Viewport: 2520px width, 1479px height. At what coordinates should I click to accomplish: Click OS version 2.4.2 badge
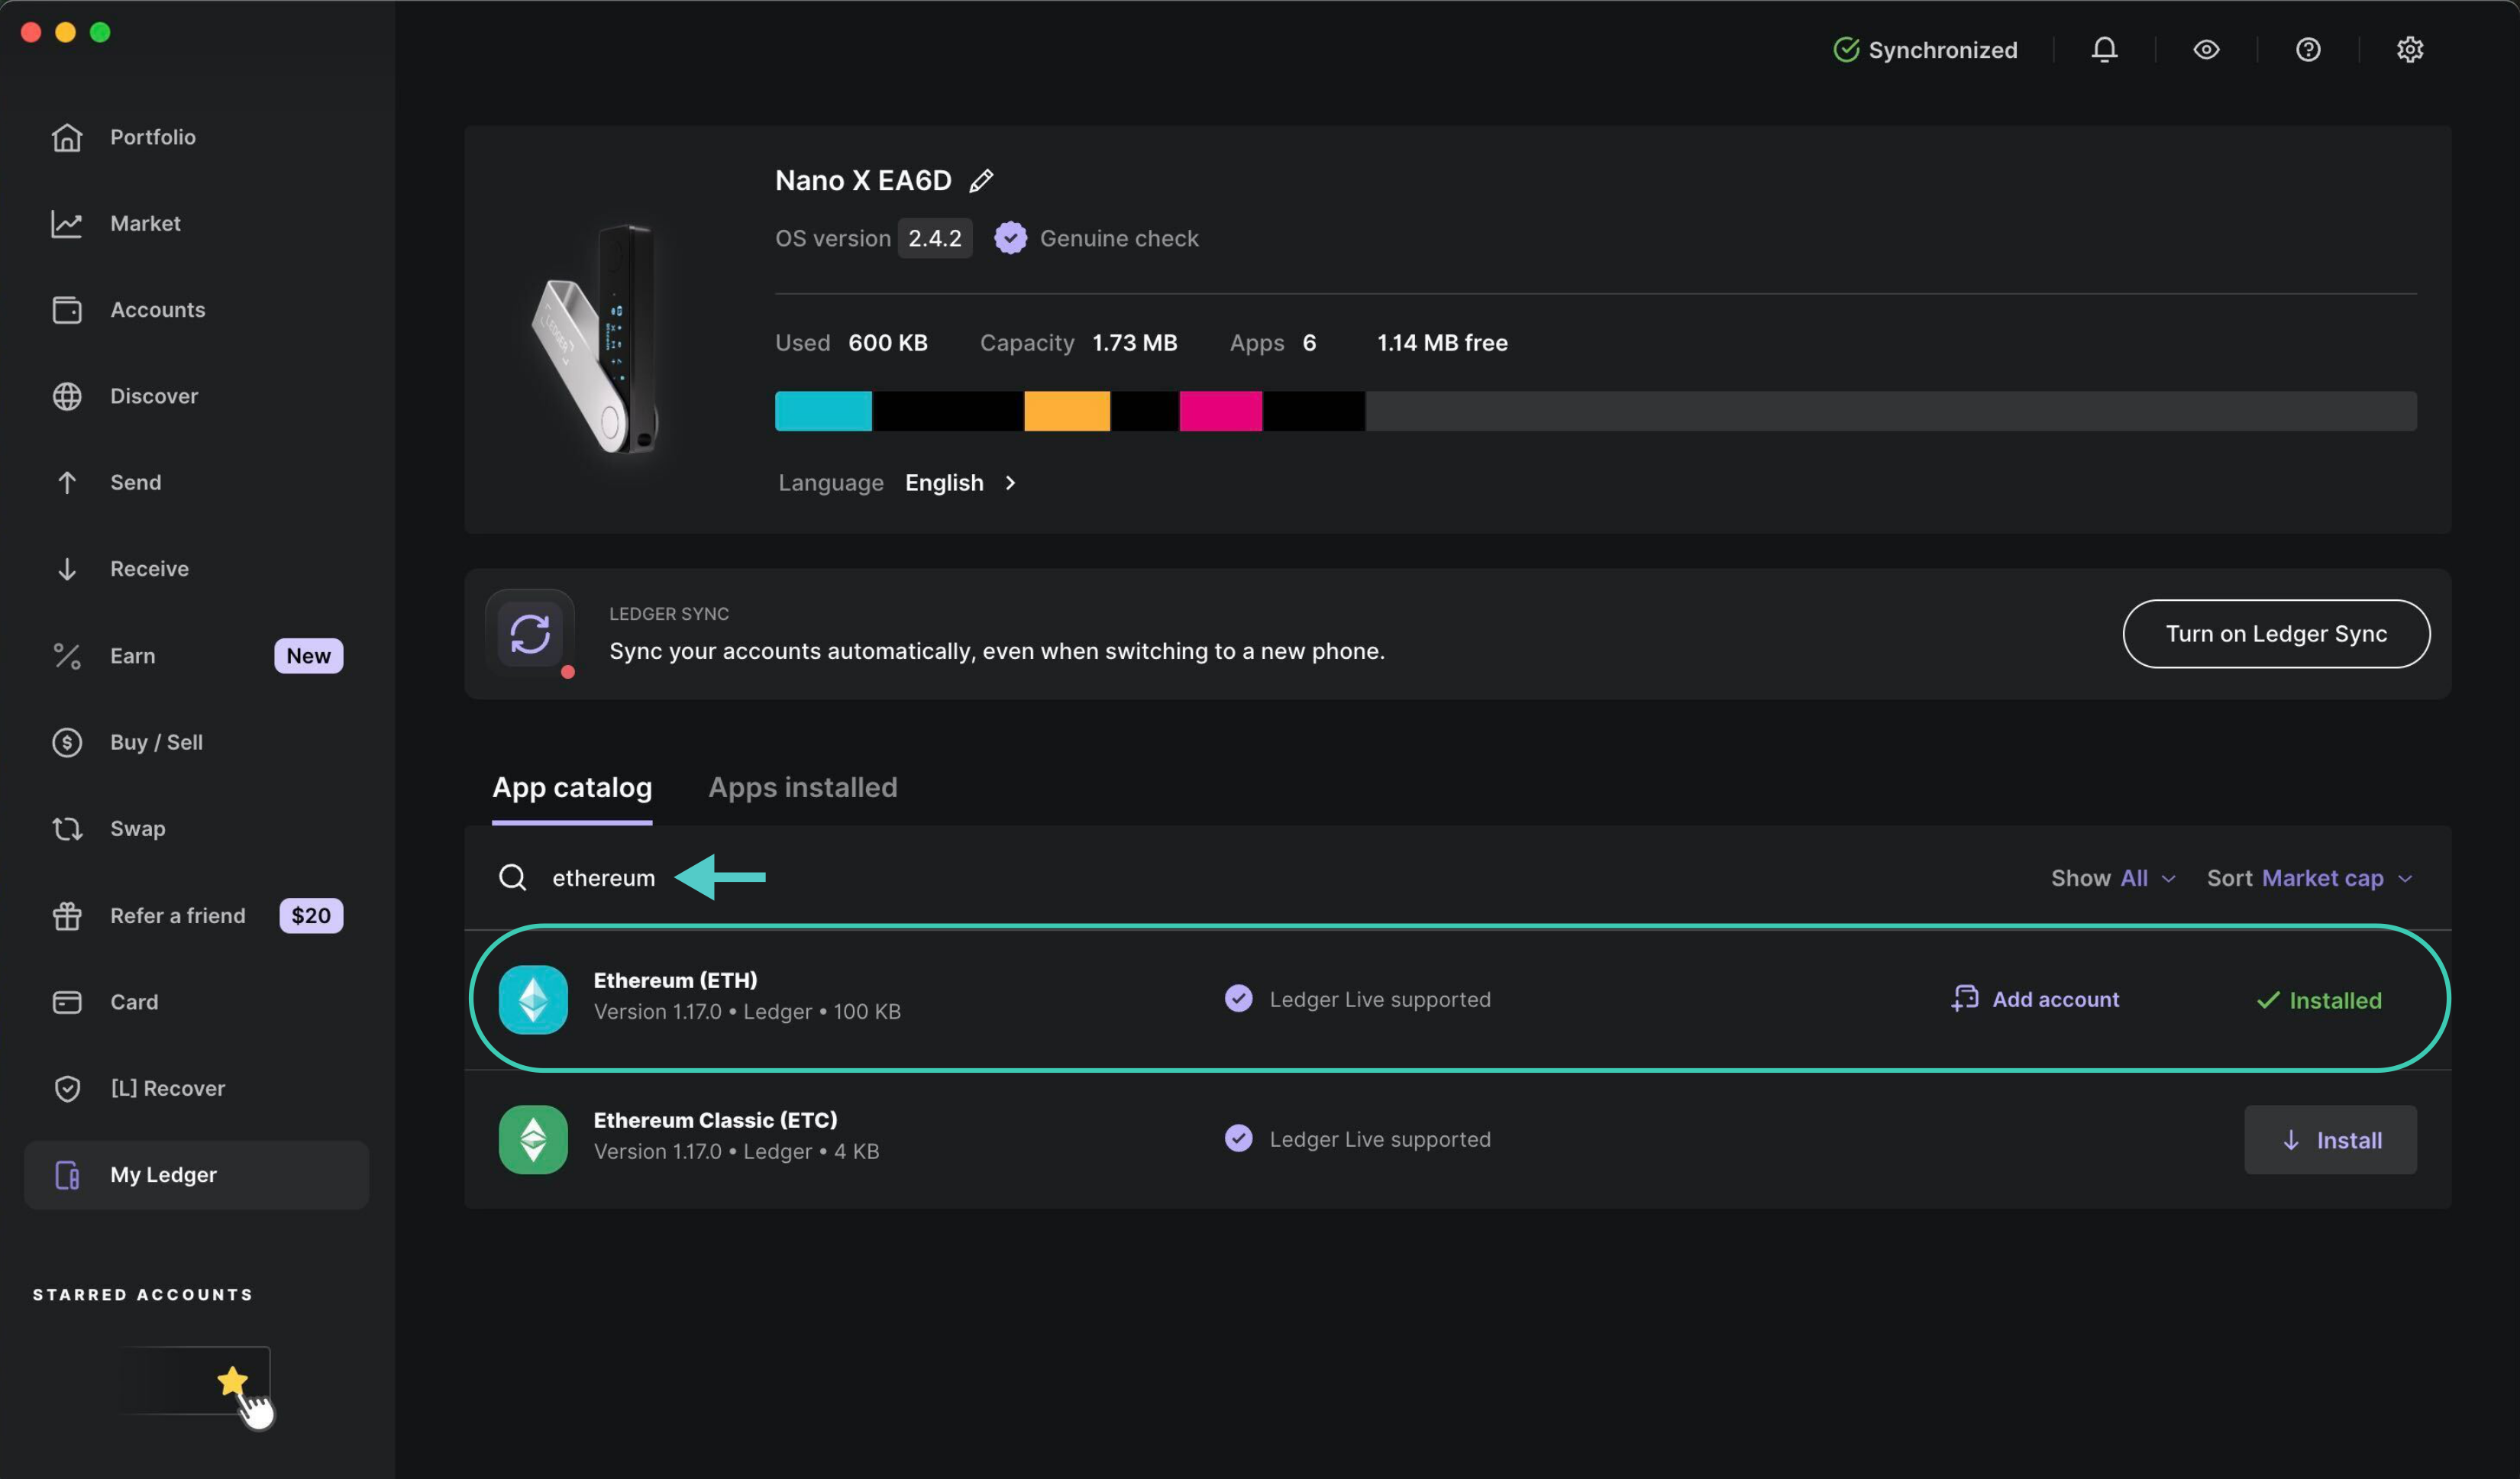click(x=934, y=238)
